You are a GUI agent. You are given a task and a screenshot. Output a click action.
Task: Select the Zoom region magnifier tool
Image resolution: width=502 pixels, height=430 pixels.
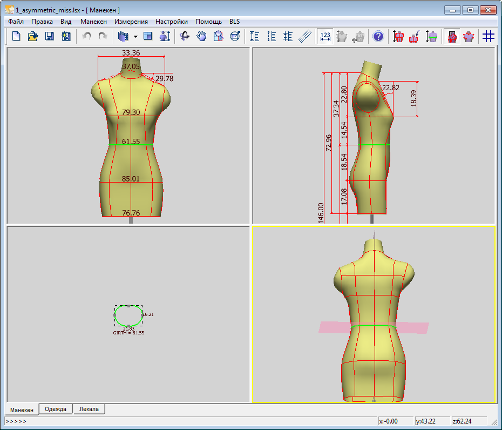[218, 36]
